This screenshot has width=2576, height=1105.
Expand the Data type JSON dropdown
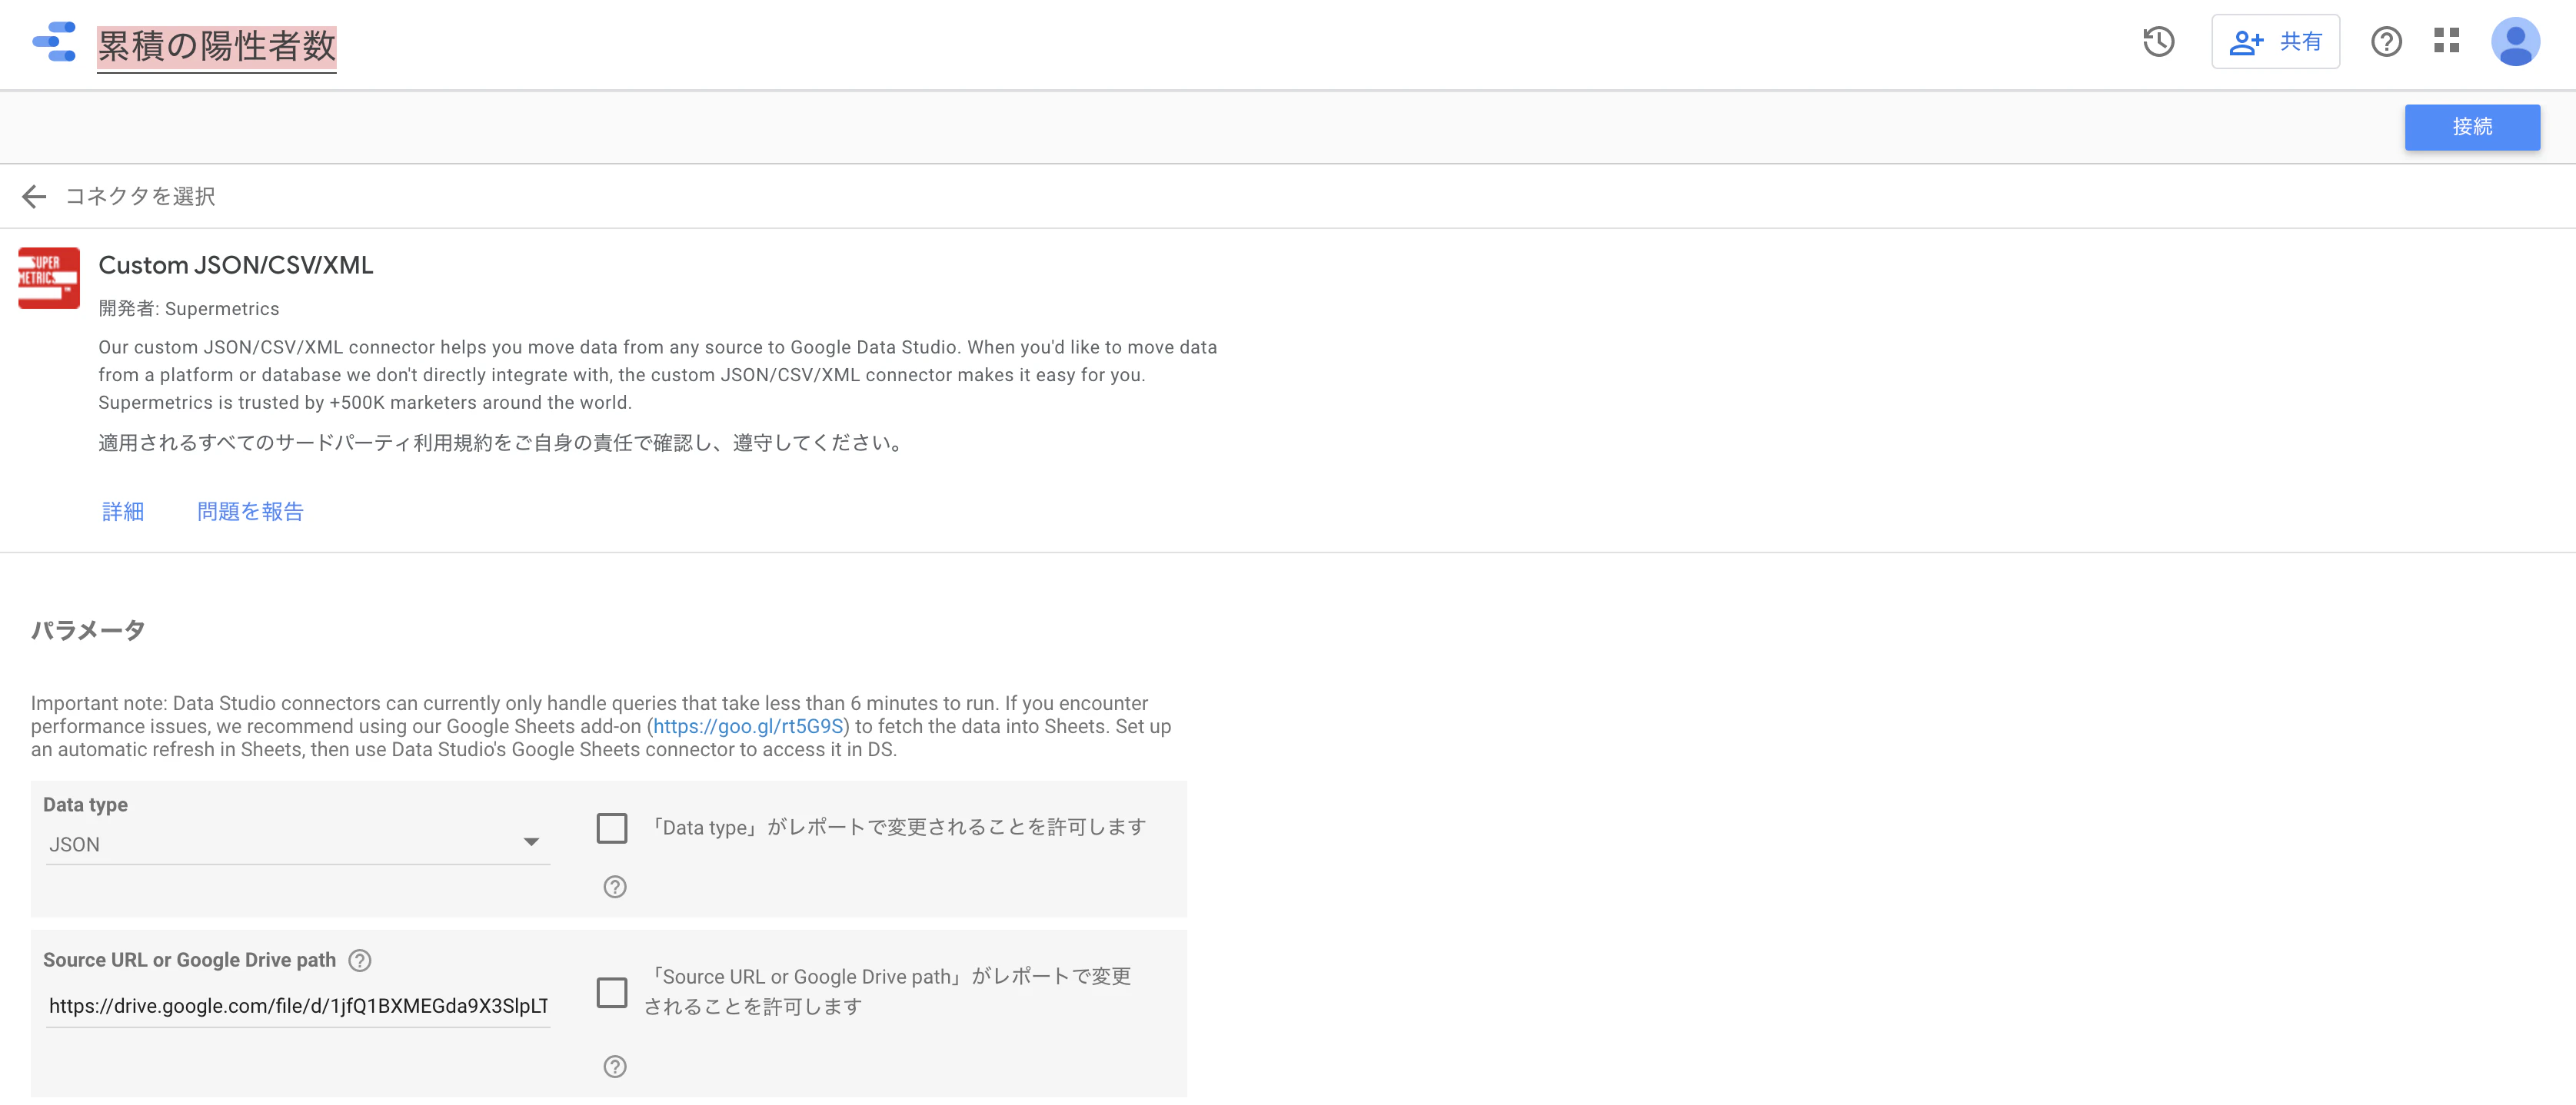[298, 845]
